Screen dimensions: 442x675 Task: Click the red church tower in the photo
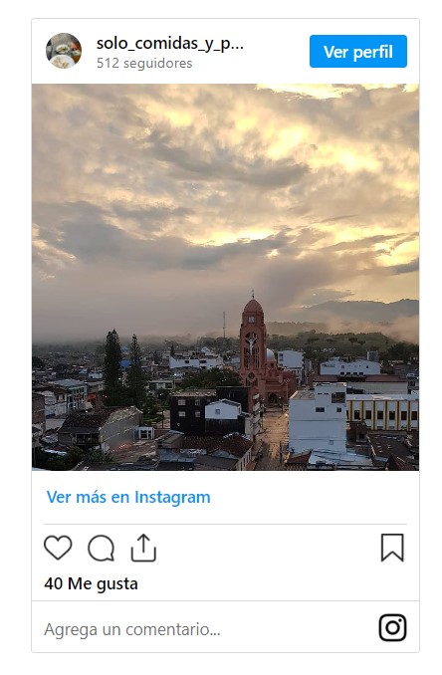(x=253, y=340)
